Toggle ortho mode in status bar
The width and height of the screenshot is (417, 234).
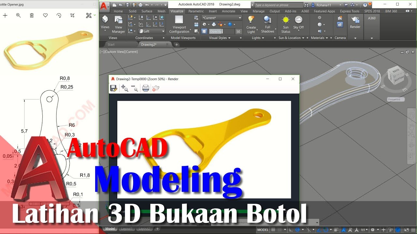point(292,230)
